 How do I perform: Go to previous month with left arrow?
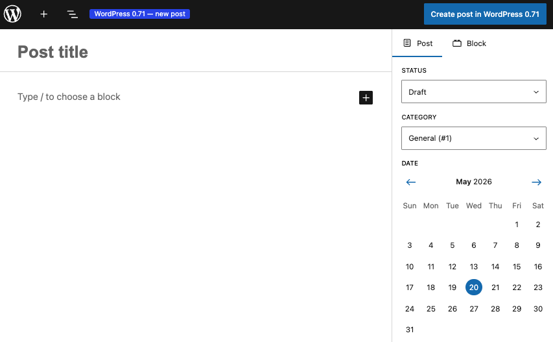410,182
